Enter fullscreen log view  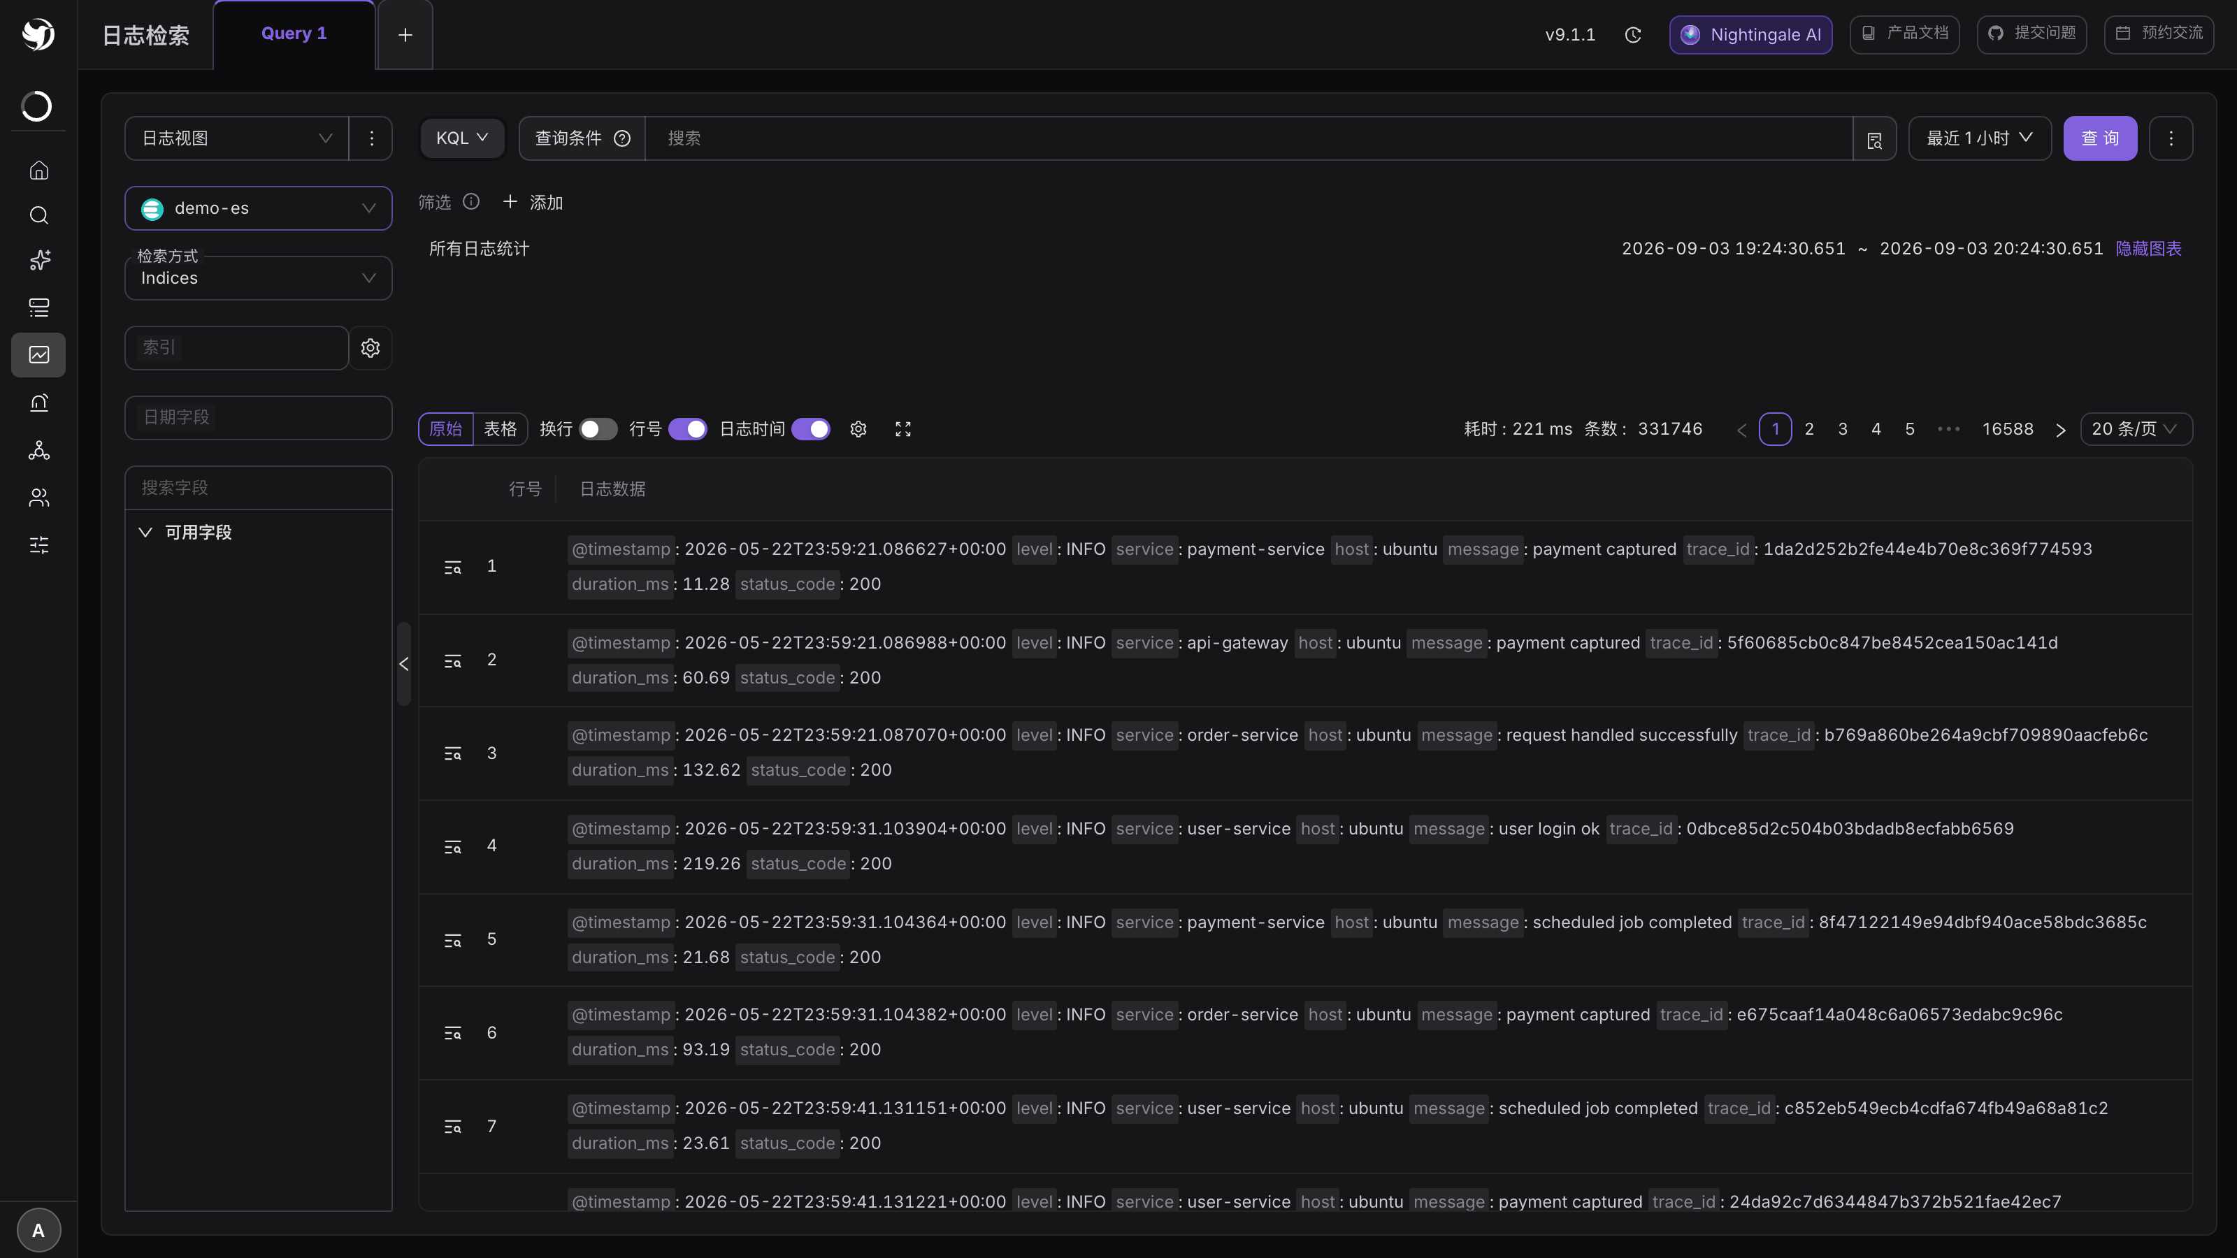click(x=903, y=429)
